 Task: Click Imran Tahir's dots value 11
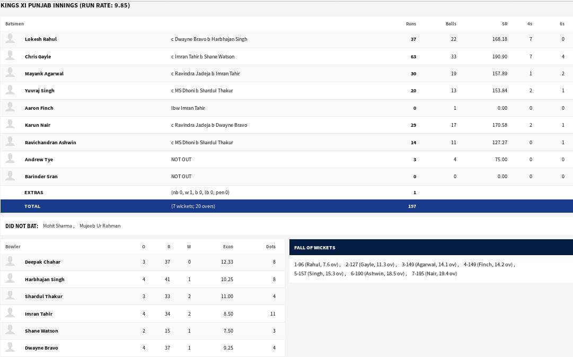[x=272, y=314]
